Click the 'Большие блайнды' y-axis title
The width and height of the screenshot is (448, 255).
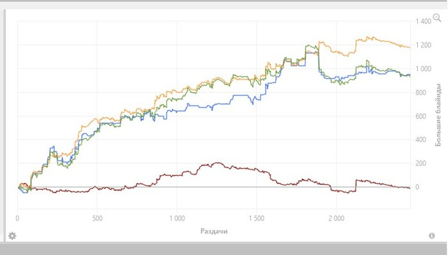pyautogui.click(x=438, y=114)
